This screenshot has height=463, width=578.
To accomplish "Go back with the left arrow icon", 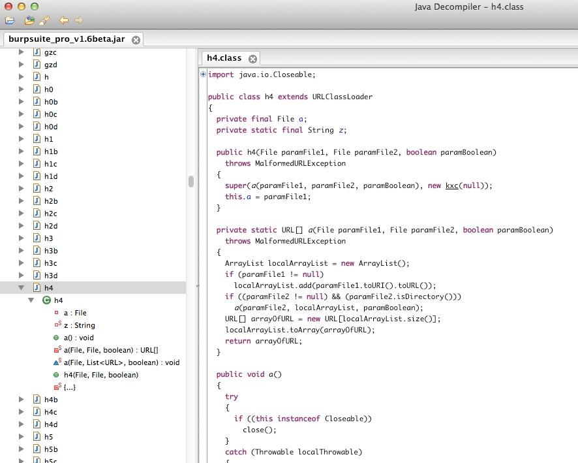I will tap(64, 21).
